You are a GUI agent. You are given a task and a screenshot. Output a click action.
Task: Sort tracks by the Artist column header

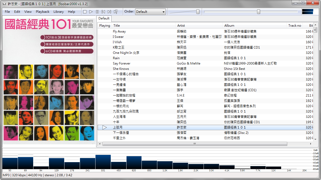coord(181,25)
